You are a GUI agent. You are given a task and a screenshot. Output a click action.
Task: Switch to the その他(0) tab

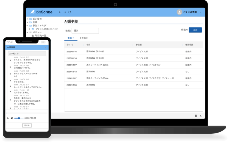[x=83, y=38]
